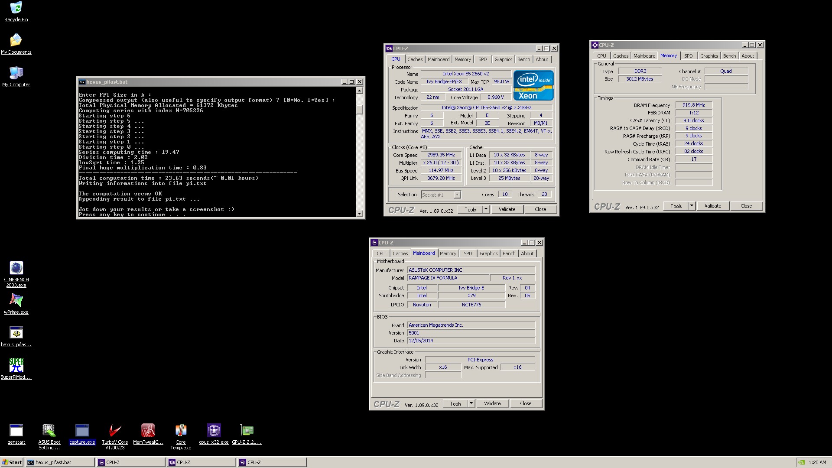
Task: Launch MemTweakIt desktop icon
Action: click(x=148, y=434)
